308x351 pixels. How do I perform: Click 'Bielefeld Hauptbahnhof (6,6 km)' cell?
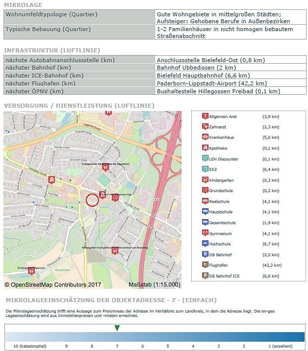coord(230,76)
